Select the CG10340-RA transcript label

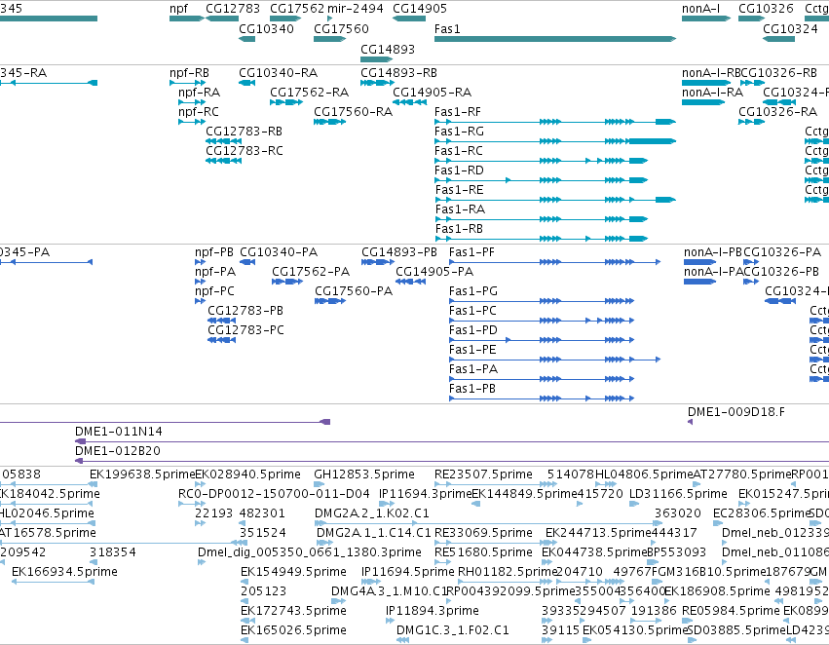point(278,73)
